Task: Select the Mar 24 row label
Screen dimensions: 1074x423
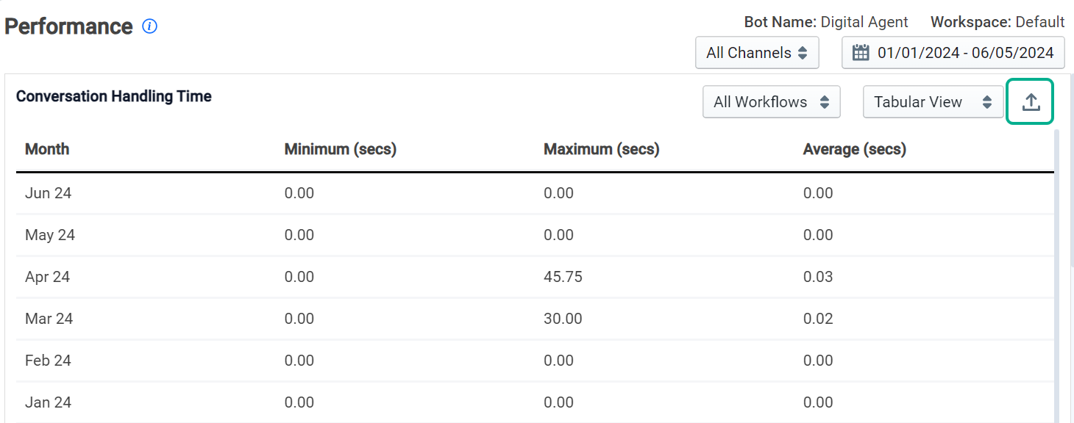Action: tap(49, 319)
